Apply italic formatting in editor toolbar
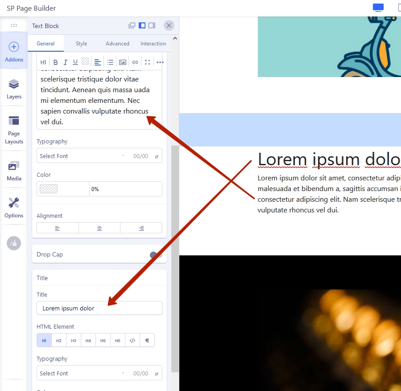This screenshot has width=401, height=391. (x=66, y=62)
